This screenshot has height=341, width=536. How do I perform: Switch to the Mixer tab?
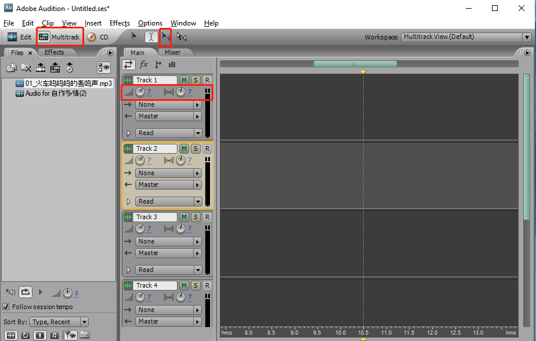click(x=173, y=52)
